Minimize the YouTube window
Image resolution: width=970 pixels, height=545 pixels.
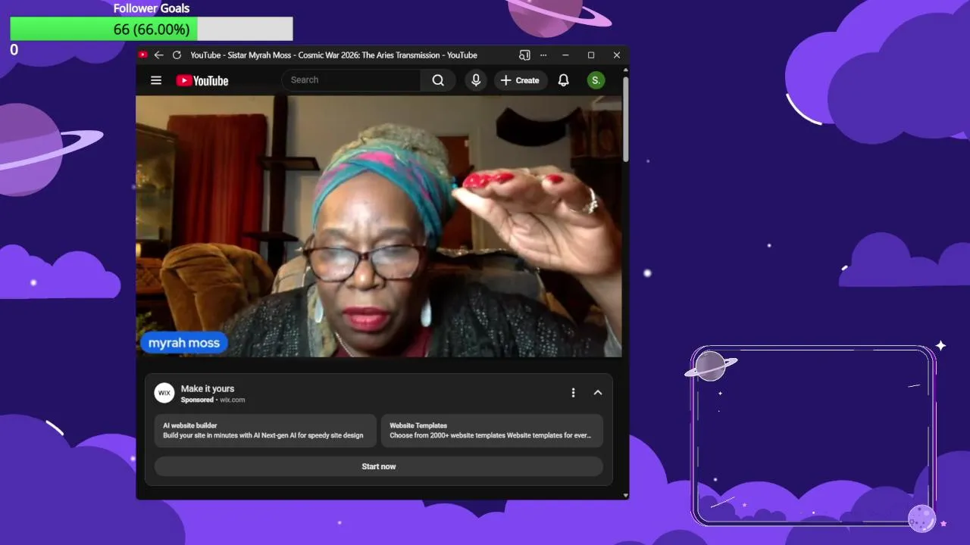(565, 55)
